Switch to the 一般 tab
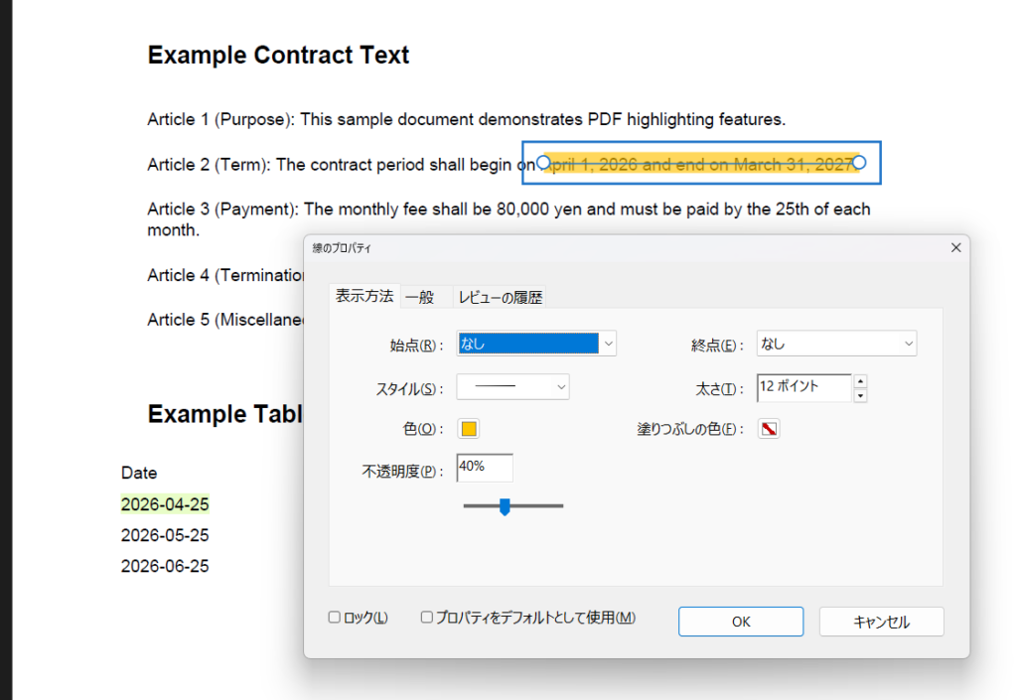1017x700 pixels. pyautogui.click(x=420, y=297)
